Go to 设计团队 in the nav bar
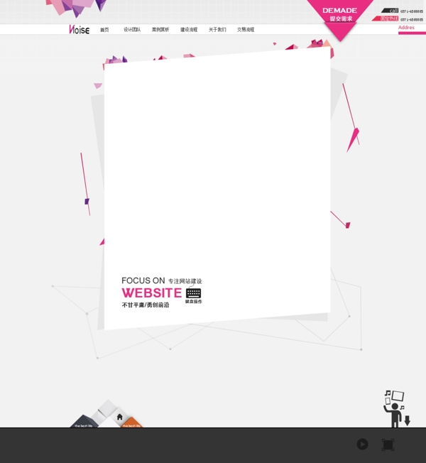This screenshot has width=426, height=463. click(132, 30)
